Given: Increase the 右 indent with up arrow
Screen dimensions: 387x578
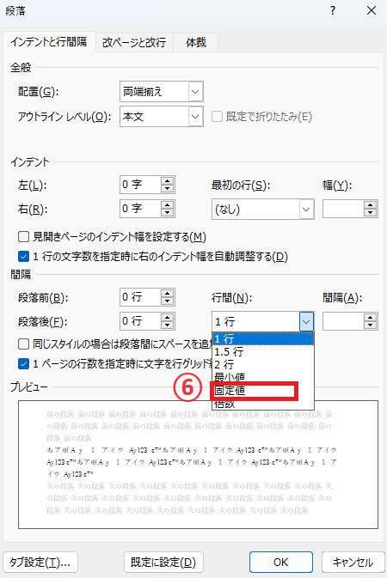Looking at the screenshot, I should coord(168,204).
